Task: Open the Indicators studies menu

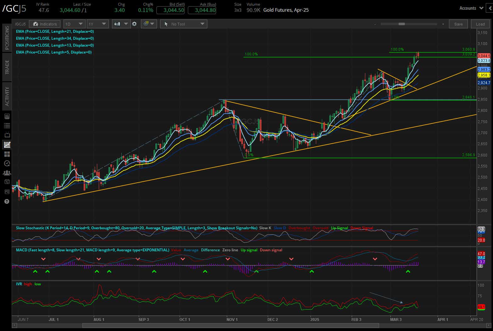Action: click(x=44, y=24)
